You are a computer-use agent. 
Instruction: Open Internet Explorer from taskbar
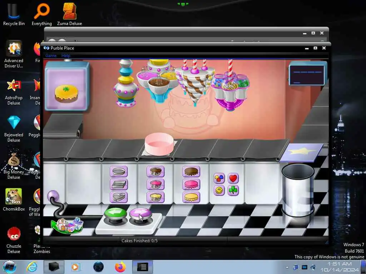[31, 267]
